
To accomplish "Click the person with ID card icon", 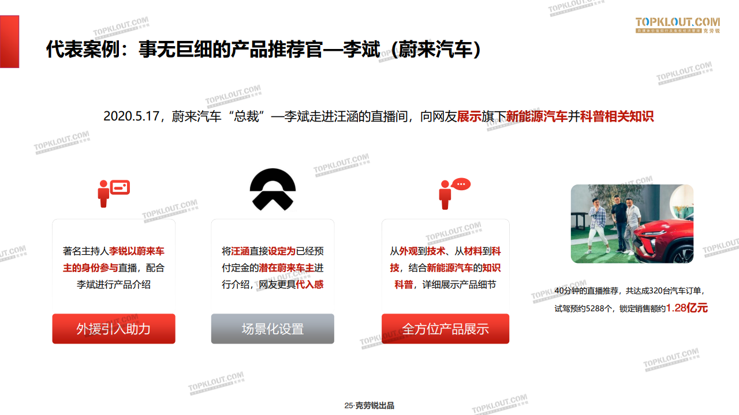I will coord(114,194).
